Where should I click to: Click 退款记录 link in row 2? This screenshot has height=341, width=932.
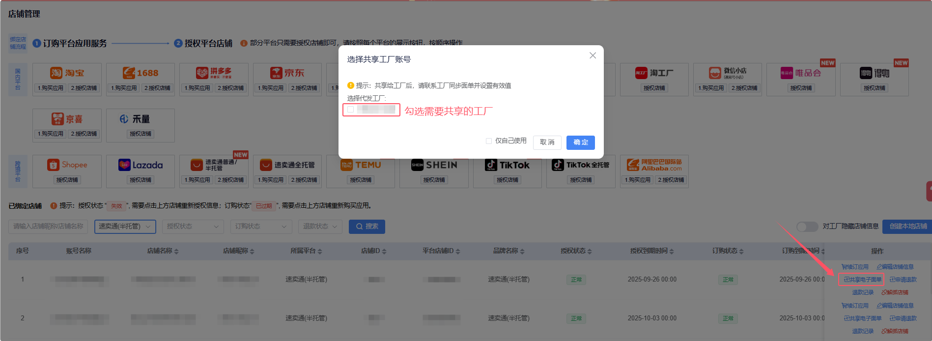click(863, 331)
